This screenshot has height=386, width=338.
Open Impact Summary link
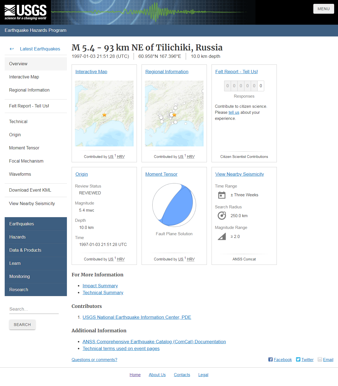point(100,286)
